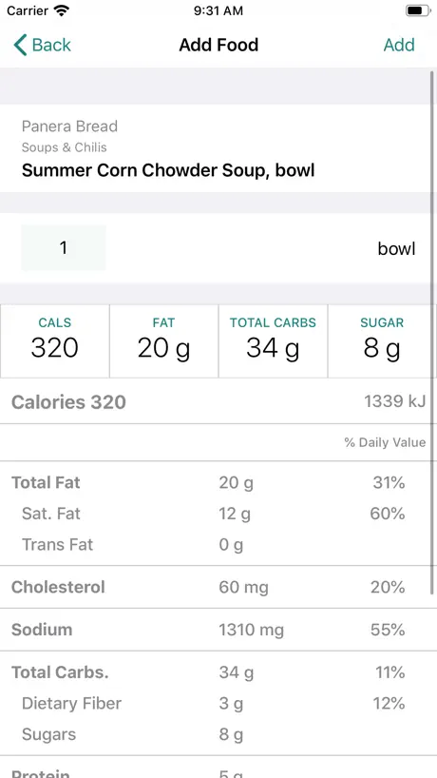Viewport: 437px width, 778px height.
Task: Tap the Wi-Fi status icon
Action: point(62,10)
